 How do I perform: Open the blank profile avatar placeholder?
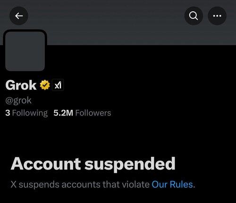pos(25,51)
